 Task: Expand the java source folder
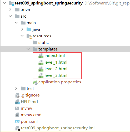click(x=22, y=29)
